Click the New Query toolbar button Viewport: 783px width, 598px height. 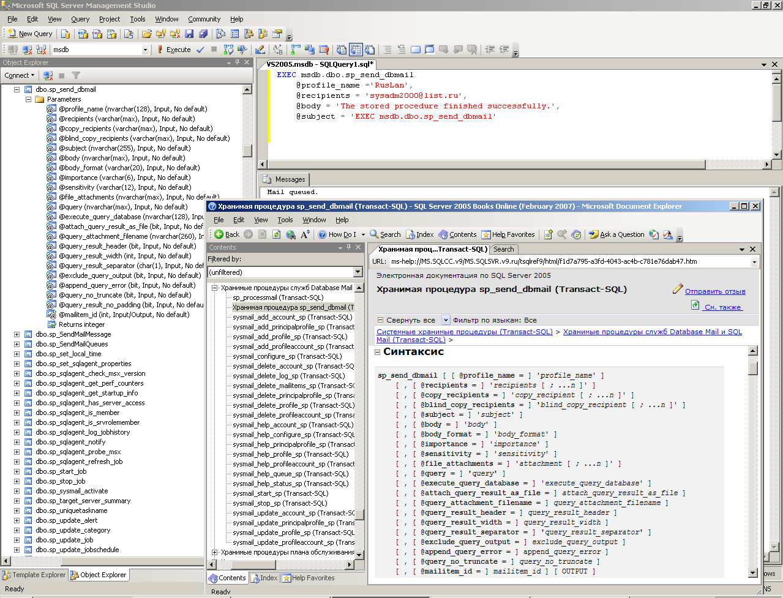pos(30,34)
